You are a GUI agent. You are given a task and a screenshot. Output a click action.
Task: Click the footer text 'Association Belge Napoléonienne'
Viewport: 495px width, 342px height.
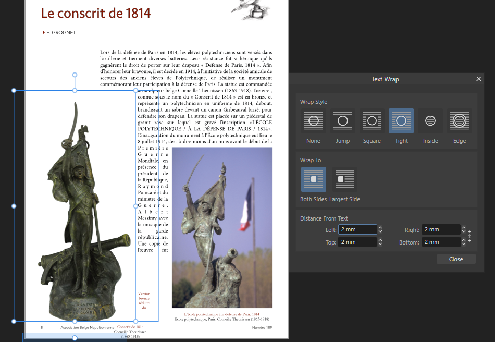[x=88, y=328]
